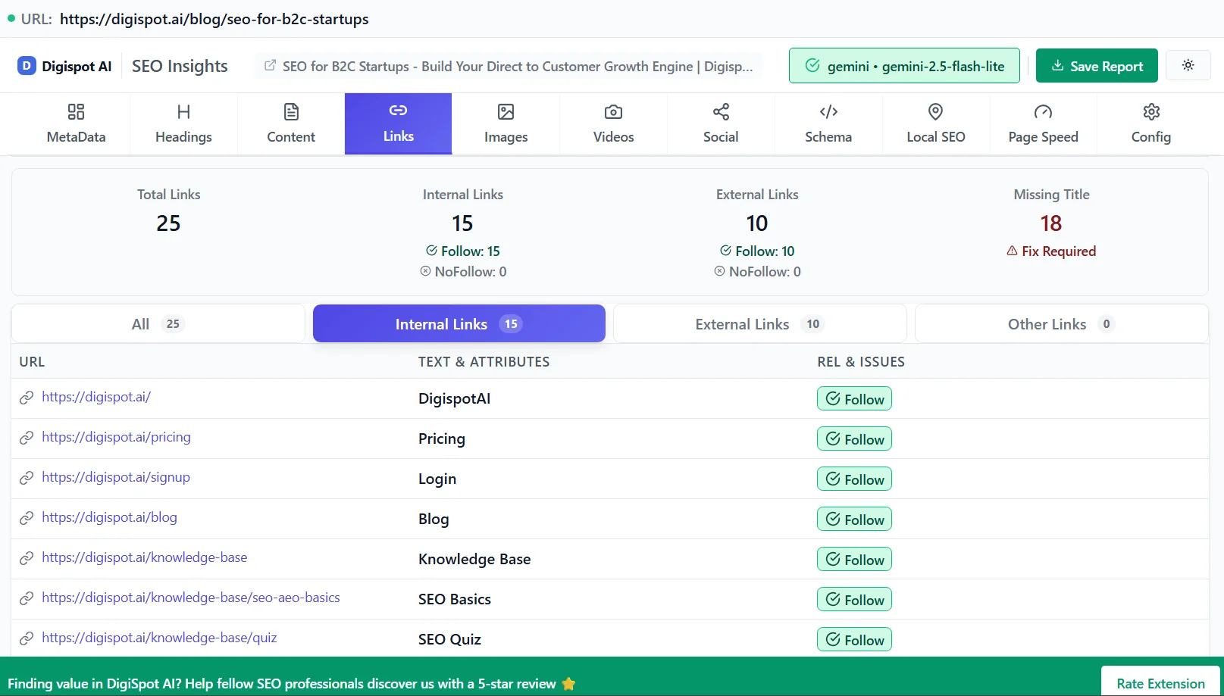Click the REL & ISSUES column header
This screenshot has height=696, width=1224.
[861, 362]
